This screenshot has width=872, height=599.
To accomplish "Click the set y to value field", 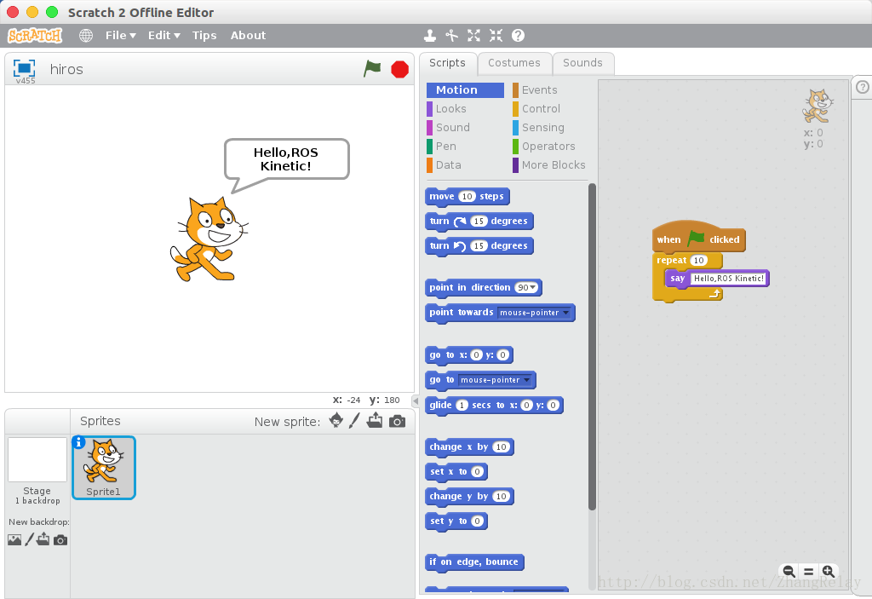I will click(x=477, y=521).
